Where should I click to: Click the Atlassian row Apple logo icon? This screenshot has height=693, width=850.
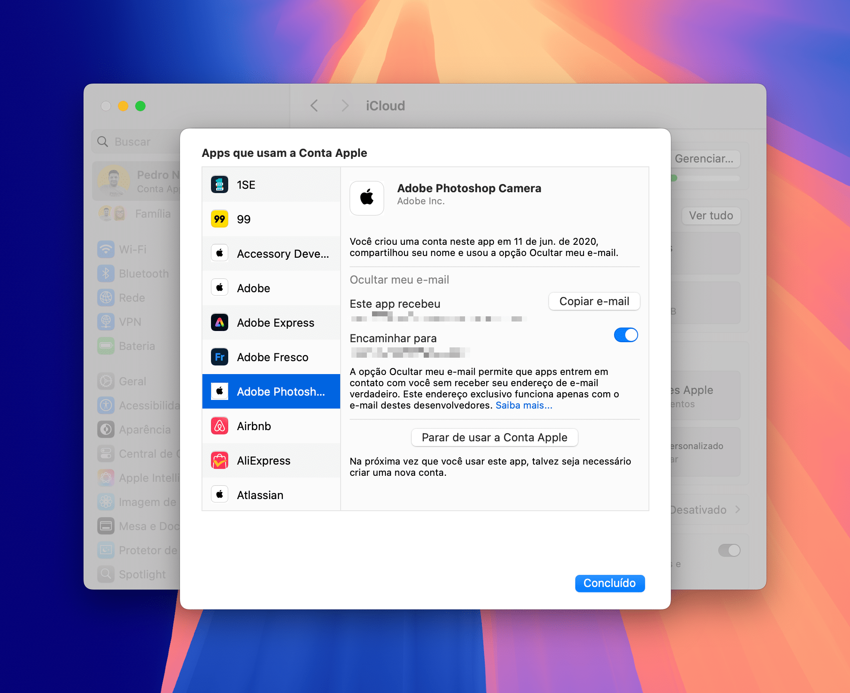click(220, 495)
